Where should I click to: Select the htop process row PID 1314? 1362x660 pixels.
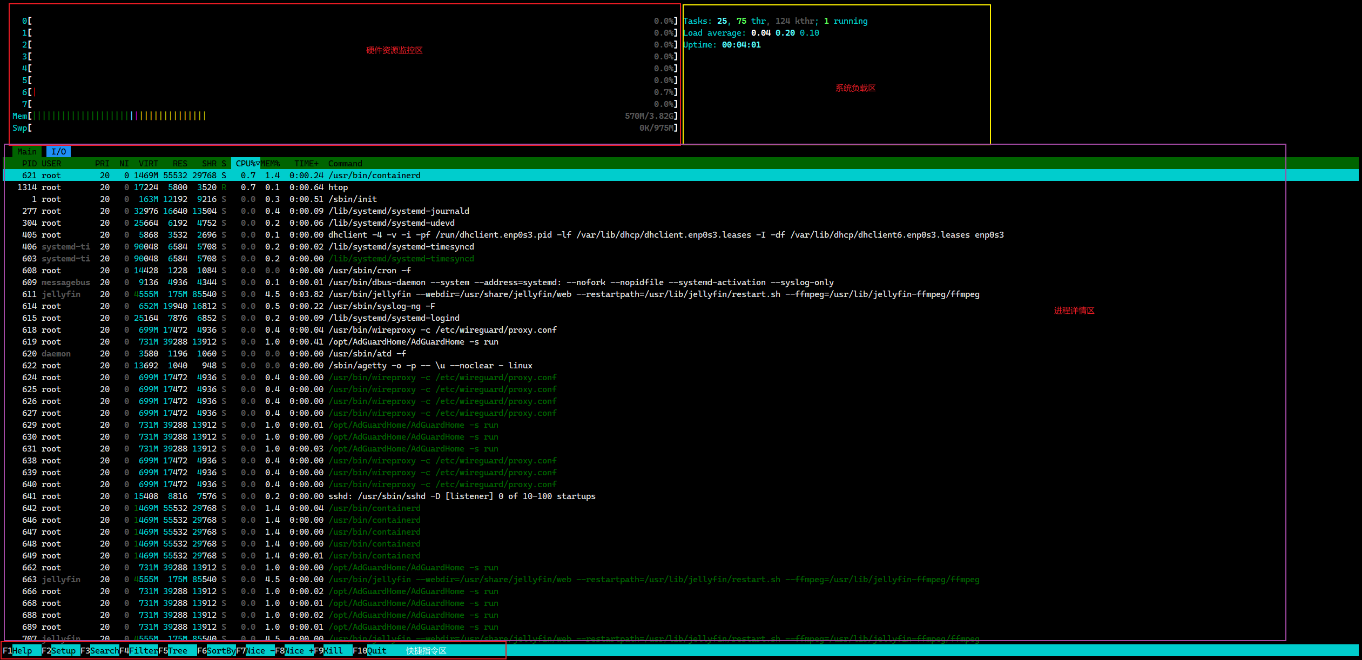[680, 187]
